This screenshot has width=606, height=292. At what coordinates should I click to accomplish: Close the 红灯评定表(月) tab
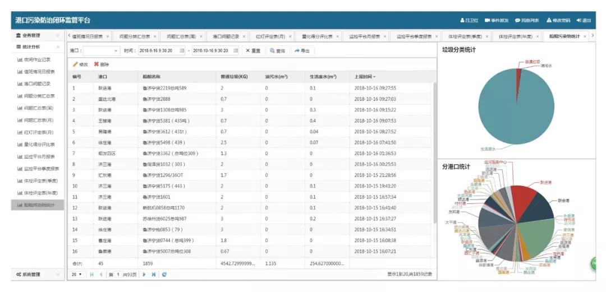(x=290, y=36)
